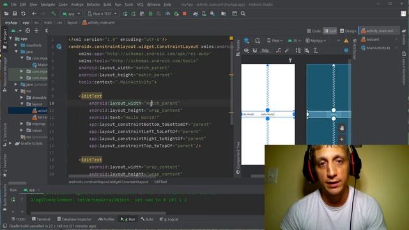
Task: Open the Pixel 4 TEST device dropdown
Action: tap(102, 13)
